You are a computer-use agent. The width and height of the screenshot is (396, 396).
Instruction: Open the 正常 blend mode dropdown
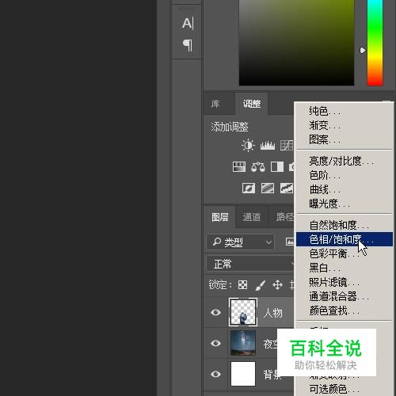[250, 264]
